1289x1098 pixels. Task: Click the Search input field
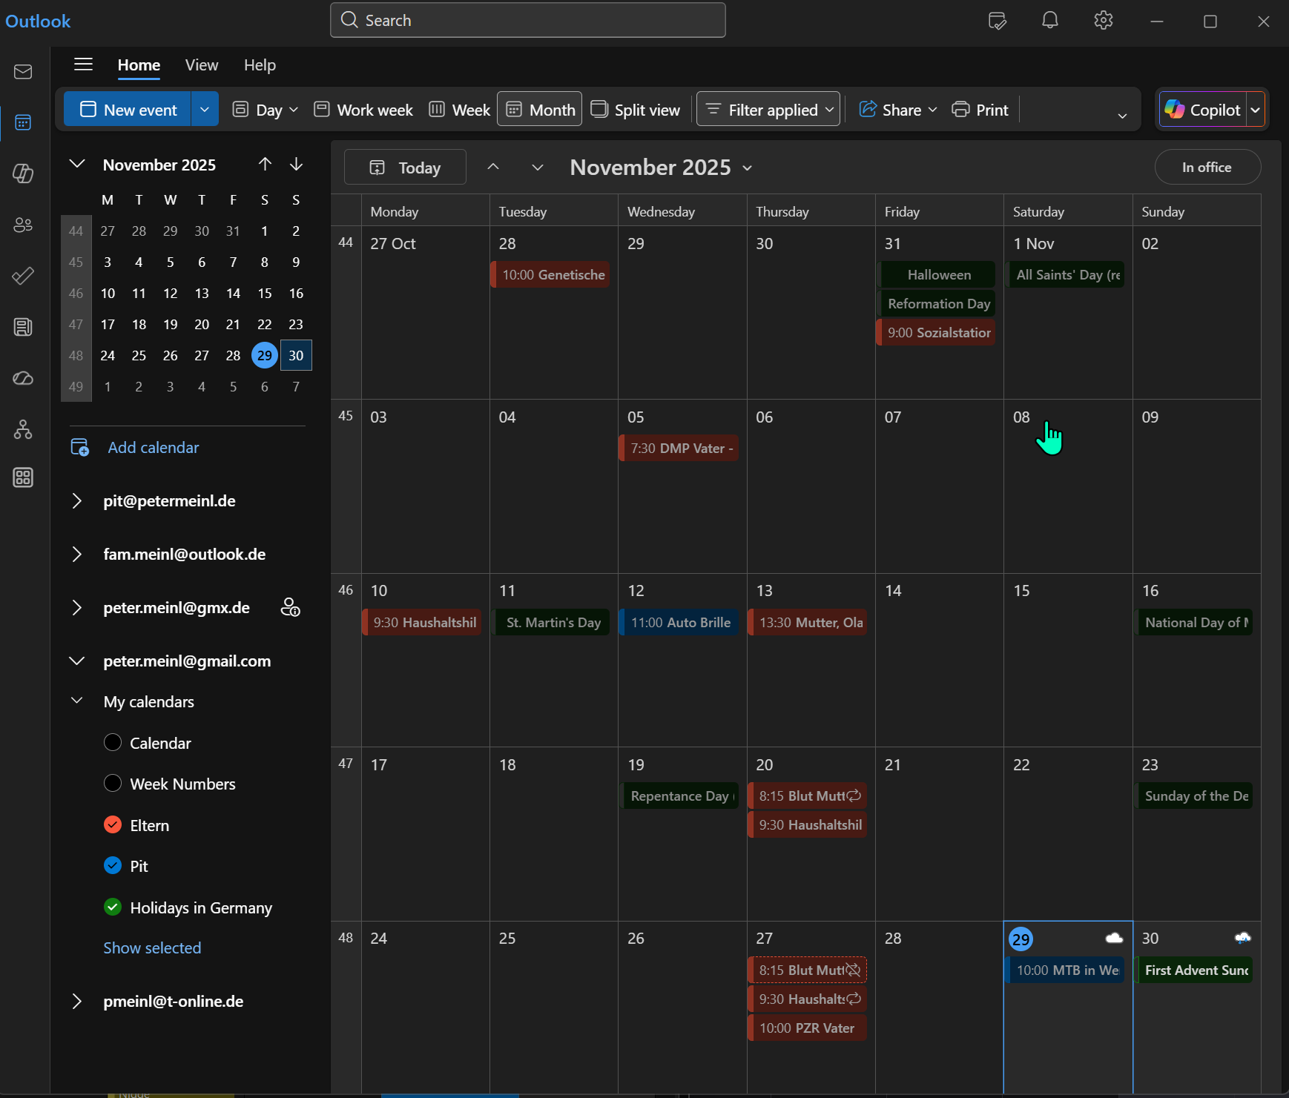click(x=527, y=21)
